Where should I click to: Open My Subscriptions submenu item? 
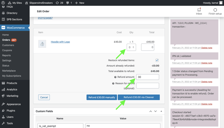click(x=12, y=76)
